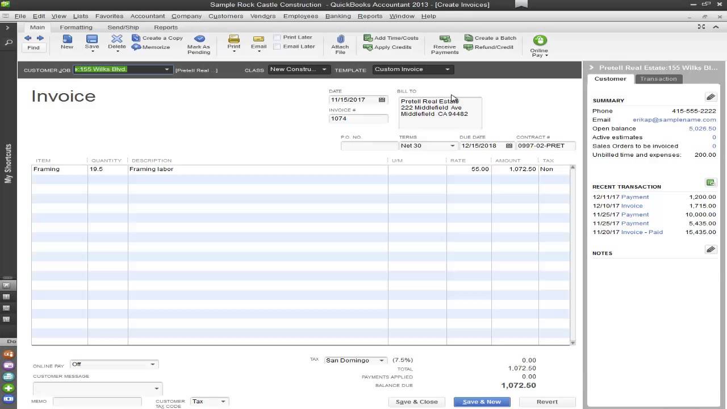Collapse the customer side panel arrow
This screenshot has height=409, width=727.
point(591,68)
